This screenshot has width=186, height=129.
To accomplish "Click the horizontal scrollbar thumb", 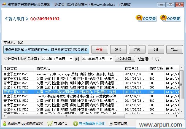I will point(66,116).
